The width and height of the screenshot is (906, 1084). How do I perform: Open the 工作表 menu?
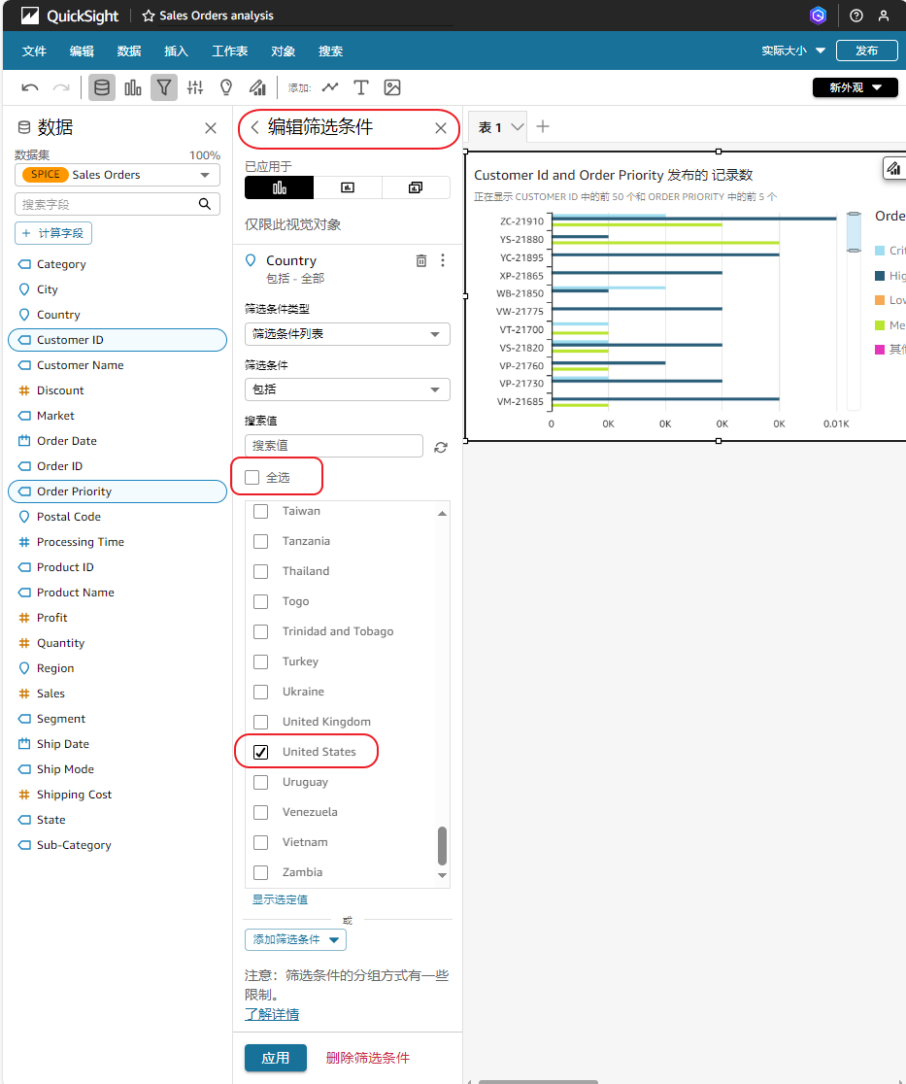click(229, 51)
